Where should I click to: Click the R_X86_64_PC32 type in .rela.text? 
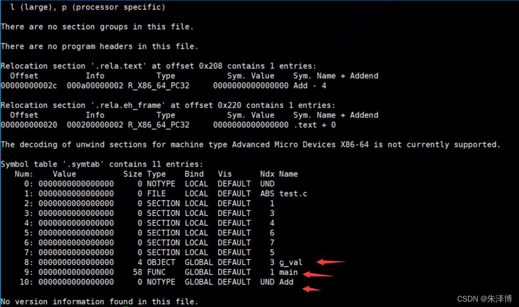point(159,86)
